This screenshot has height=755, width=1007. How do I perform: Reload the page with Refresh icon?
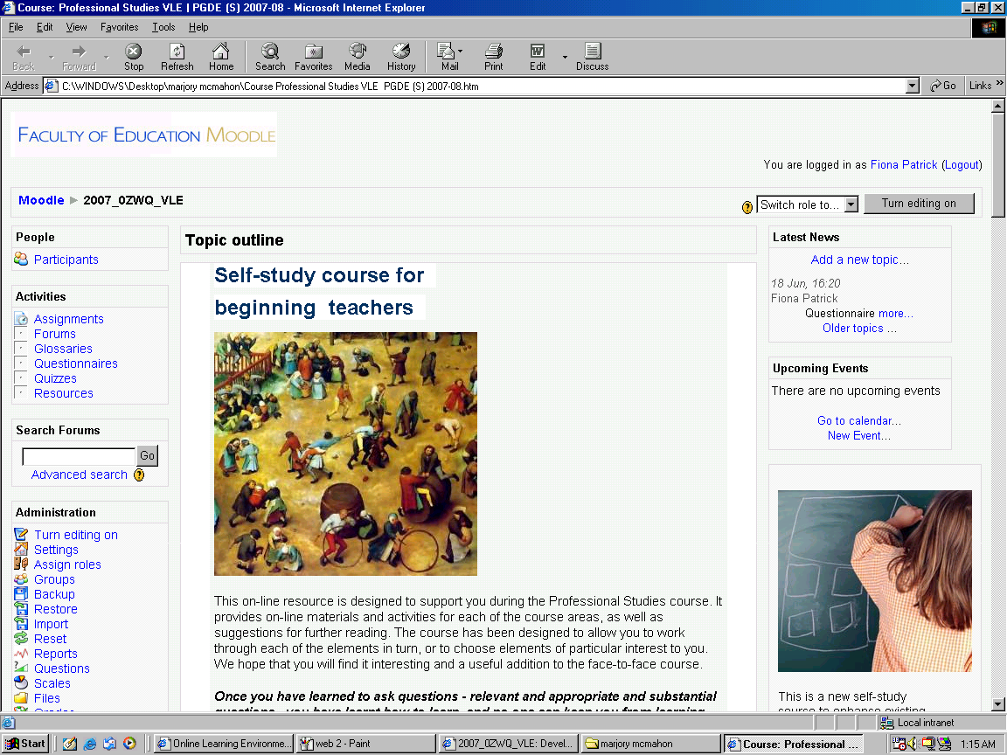tap(177, 57)
